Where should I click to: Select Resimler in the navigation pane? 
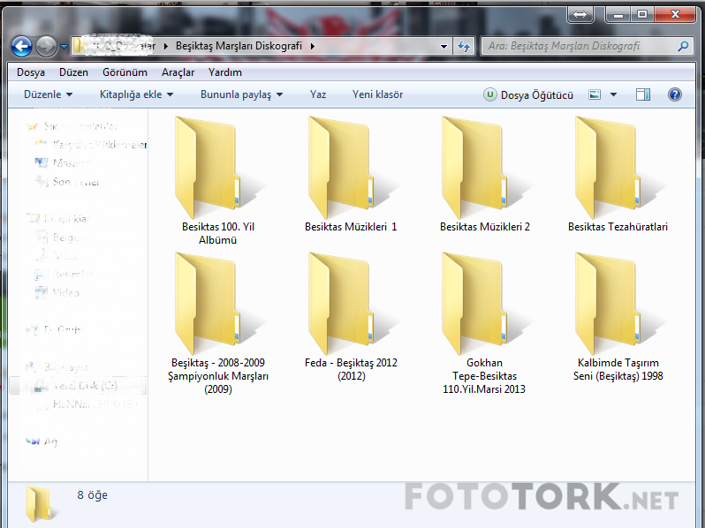64,274
